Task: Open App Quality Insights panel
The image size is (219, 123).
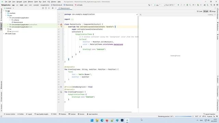Action: (x=41, y=114)
